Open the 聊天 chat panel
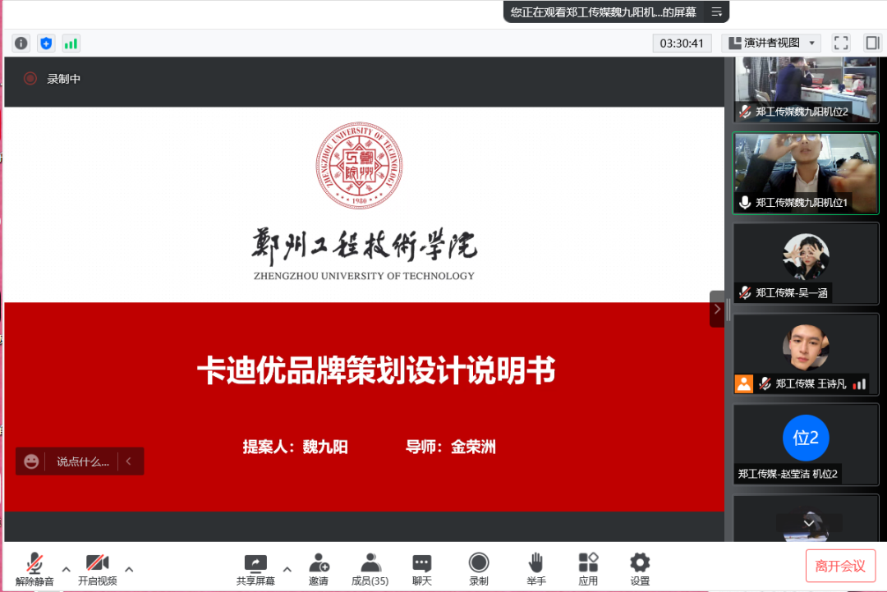 coord(422,569)
